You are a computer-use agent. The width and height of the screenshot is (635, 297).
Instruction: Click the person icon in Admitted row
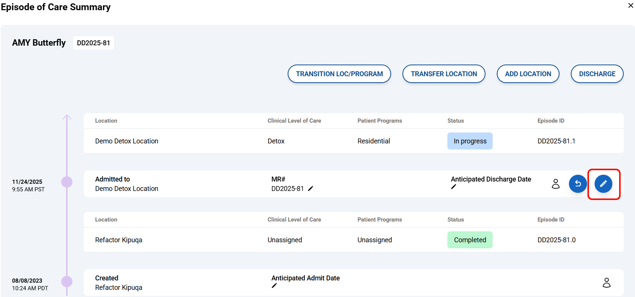click(x=555, y=184)
